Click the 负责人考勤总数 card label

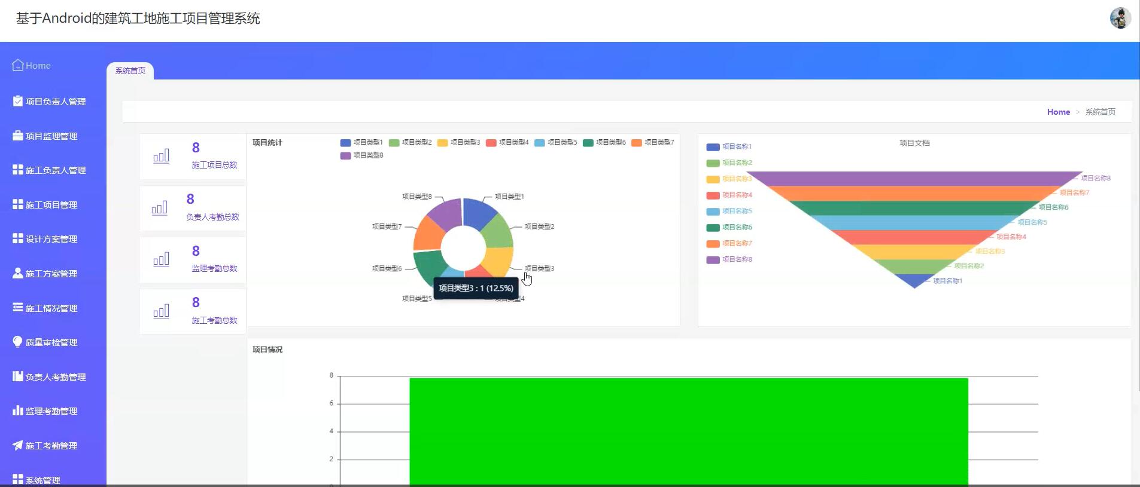[212, 217]
